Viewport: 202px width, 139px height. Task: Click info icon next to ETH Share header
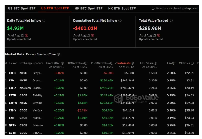pyautogui.click(x=155, y=63)
